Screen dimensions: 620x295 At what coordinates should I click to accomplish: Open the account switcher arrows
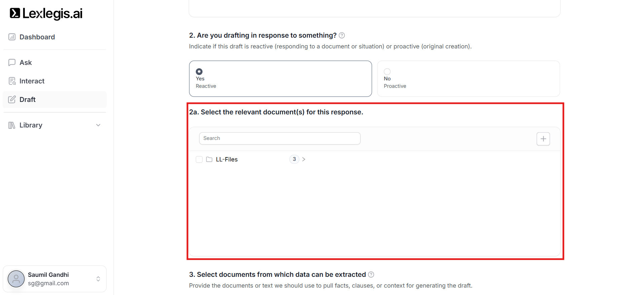coord(98,279)
